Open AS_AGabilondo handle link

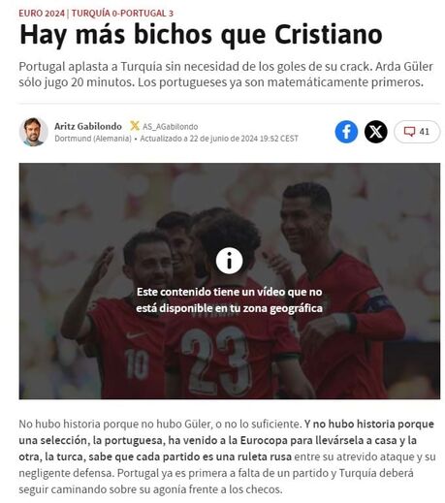click(171, 127)
